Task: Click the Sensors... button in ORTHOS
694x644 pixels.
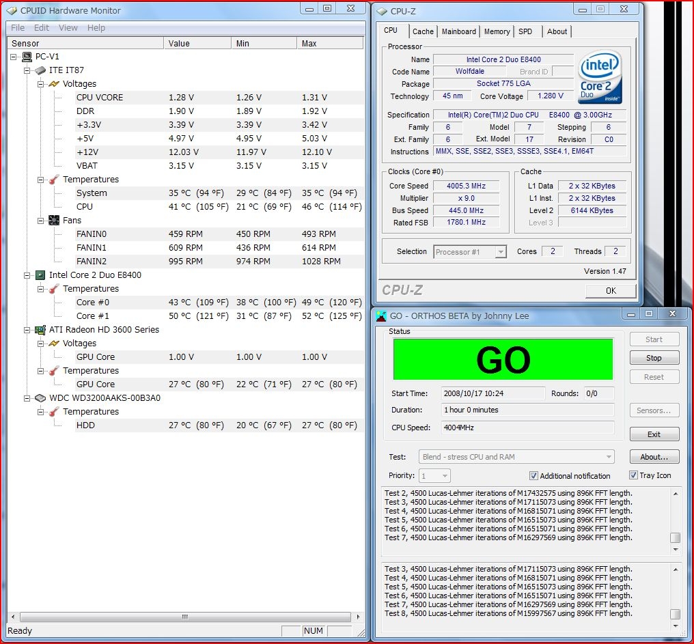Action: point(654,410)
